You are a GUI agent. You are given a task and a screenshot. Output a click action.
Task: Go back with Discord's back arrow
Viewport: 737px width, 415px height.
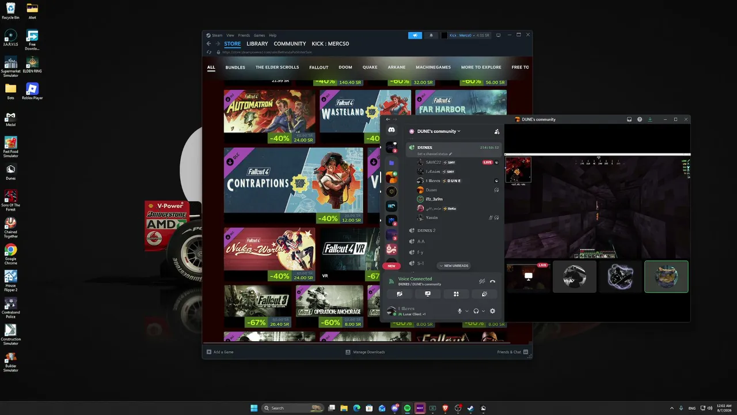(388, 119)
